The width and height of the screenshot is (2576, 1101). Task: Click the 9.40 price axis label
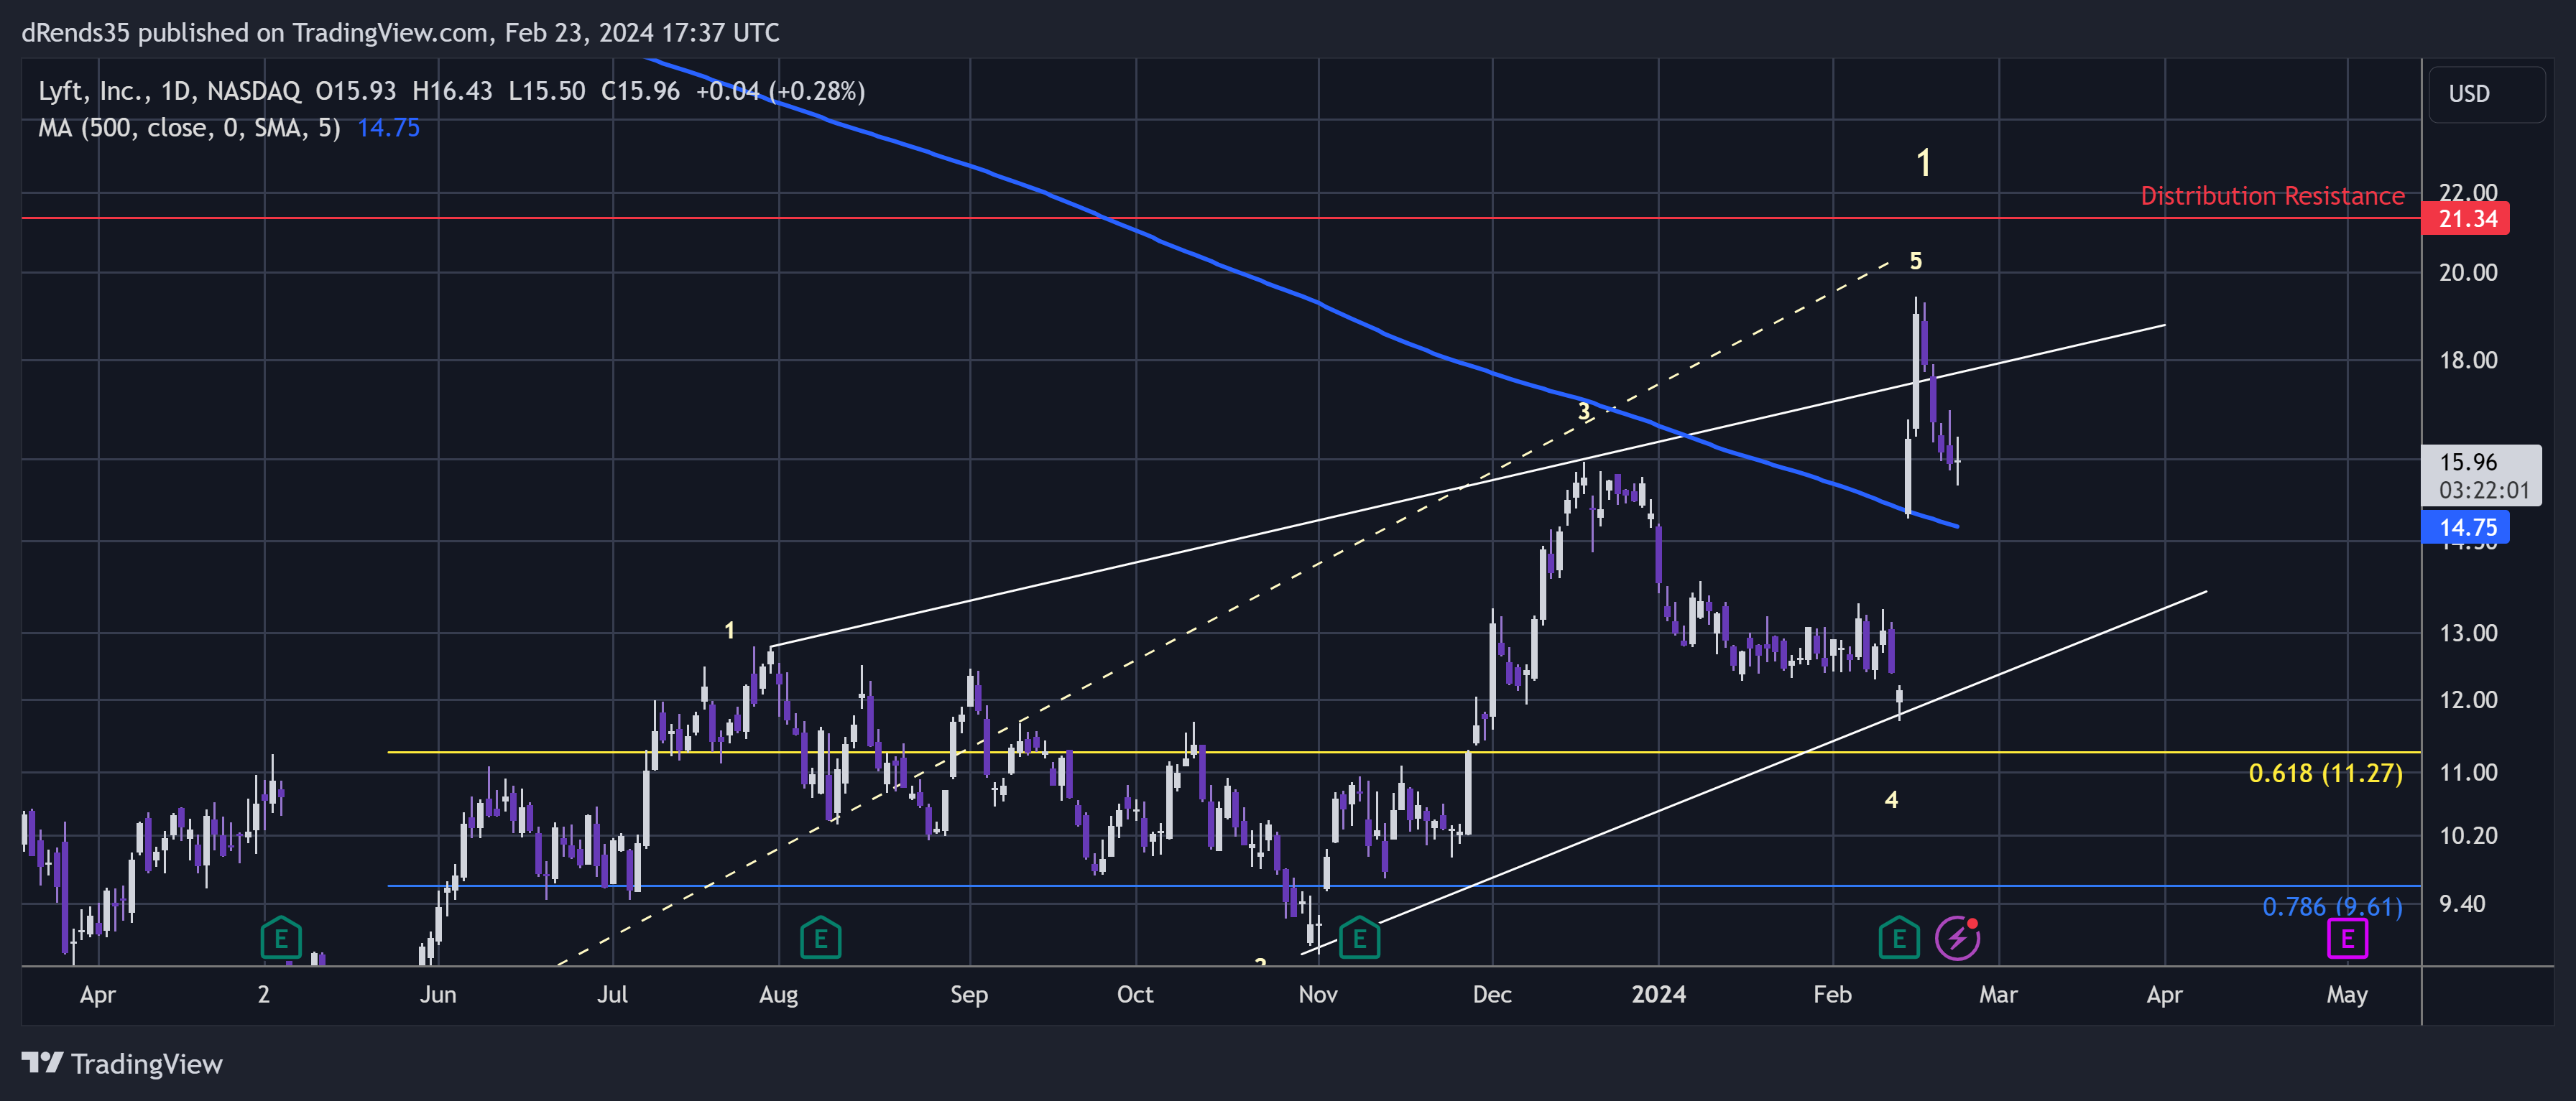pyautogui.click(x=2462, y=904)
